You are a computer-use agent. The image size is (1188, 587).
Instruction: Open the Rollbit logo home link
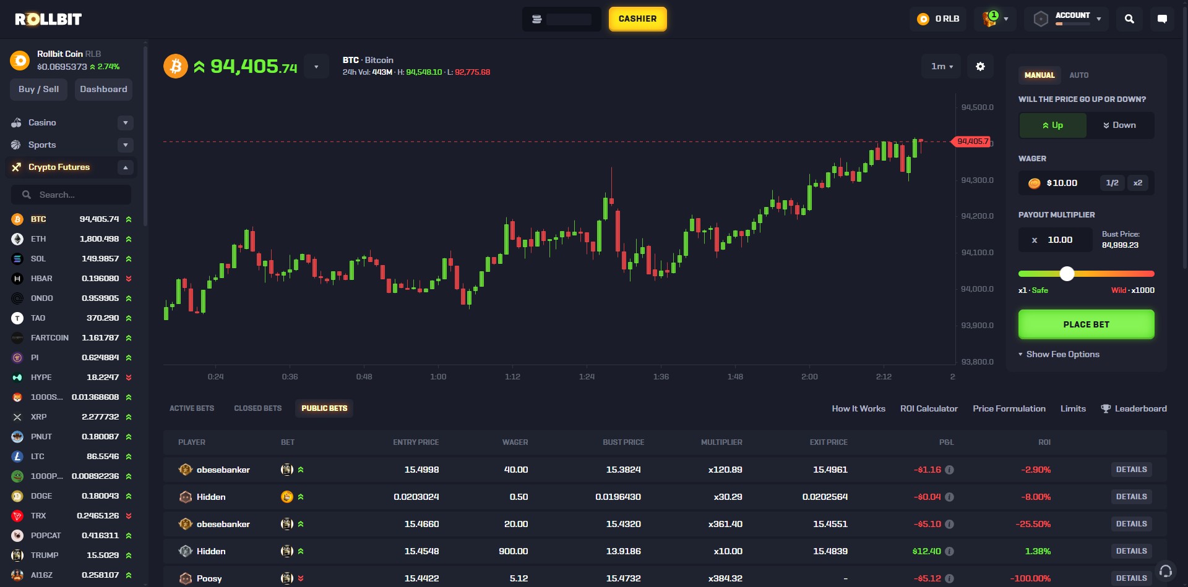[48, 19]
